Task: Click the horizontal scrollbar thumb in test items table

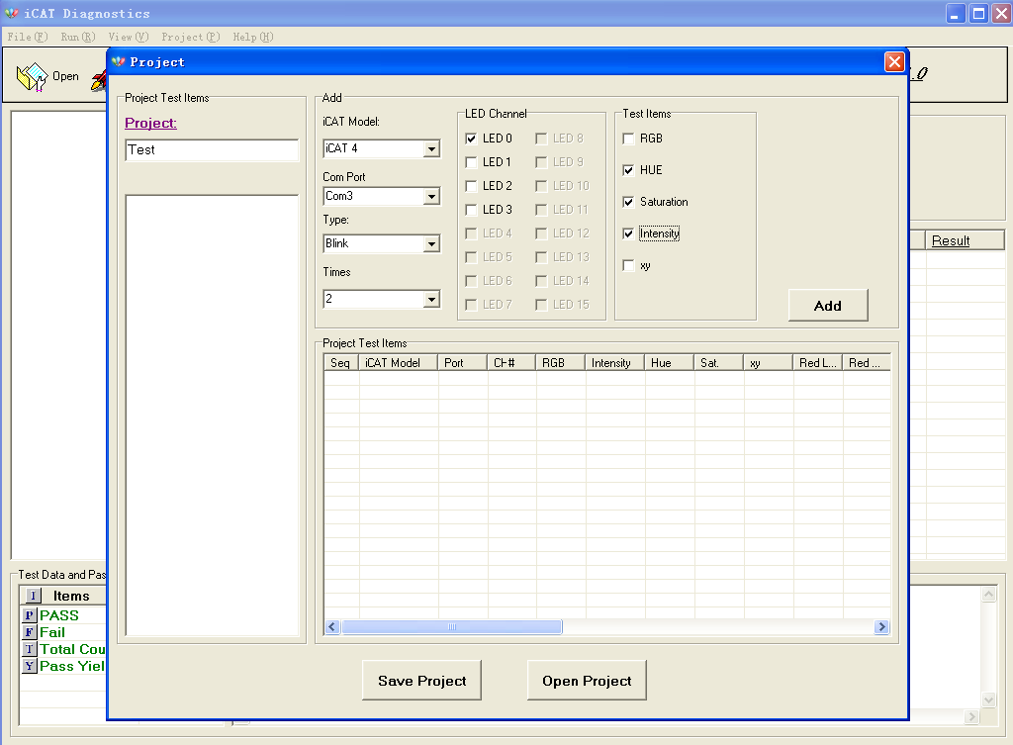Action: tap(451, 626)
